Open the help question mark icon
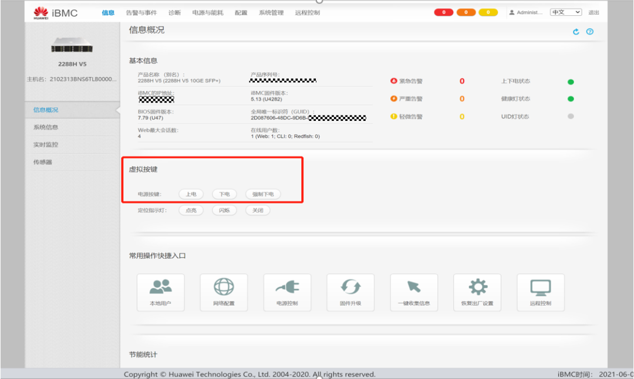Screen dimensions: 634x379 590,32
